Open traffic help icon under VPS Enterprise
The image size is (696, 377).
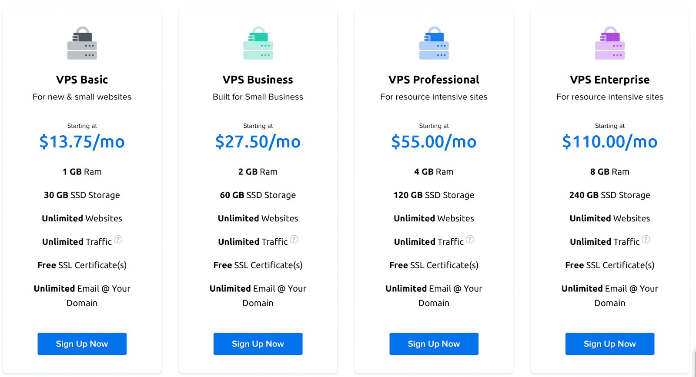click(x=646, y=240)
